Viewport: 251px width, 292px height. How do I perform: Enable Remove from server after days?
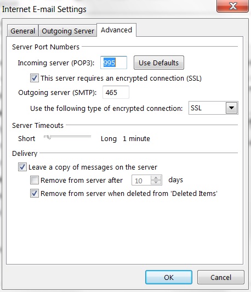[35, 180]
